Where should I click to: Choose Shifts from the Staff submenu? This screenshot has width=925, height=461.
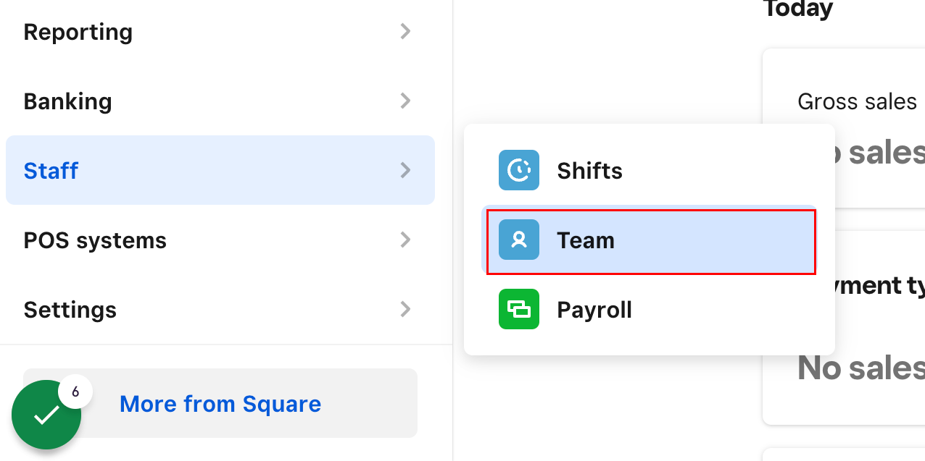tap(650, 170)
